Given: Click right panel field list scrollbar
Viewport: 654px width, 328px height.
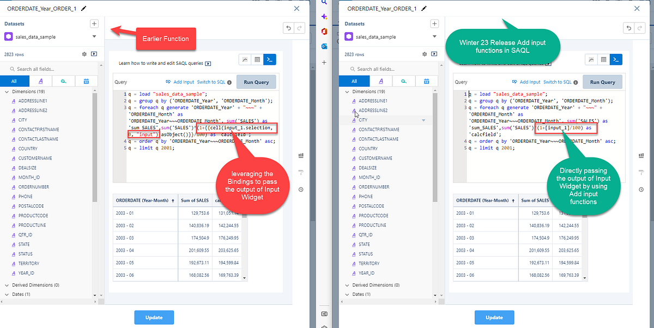Looking at the screenshot, I should 435,147.
